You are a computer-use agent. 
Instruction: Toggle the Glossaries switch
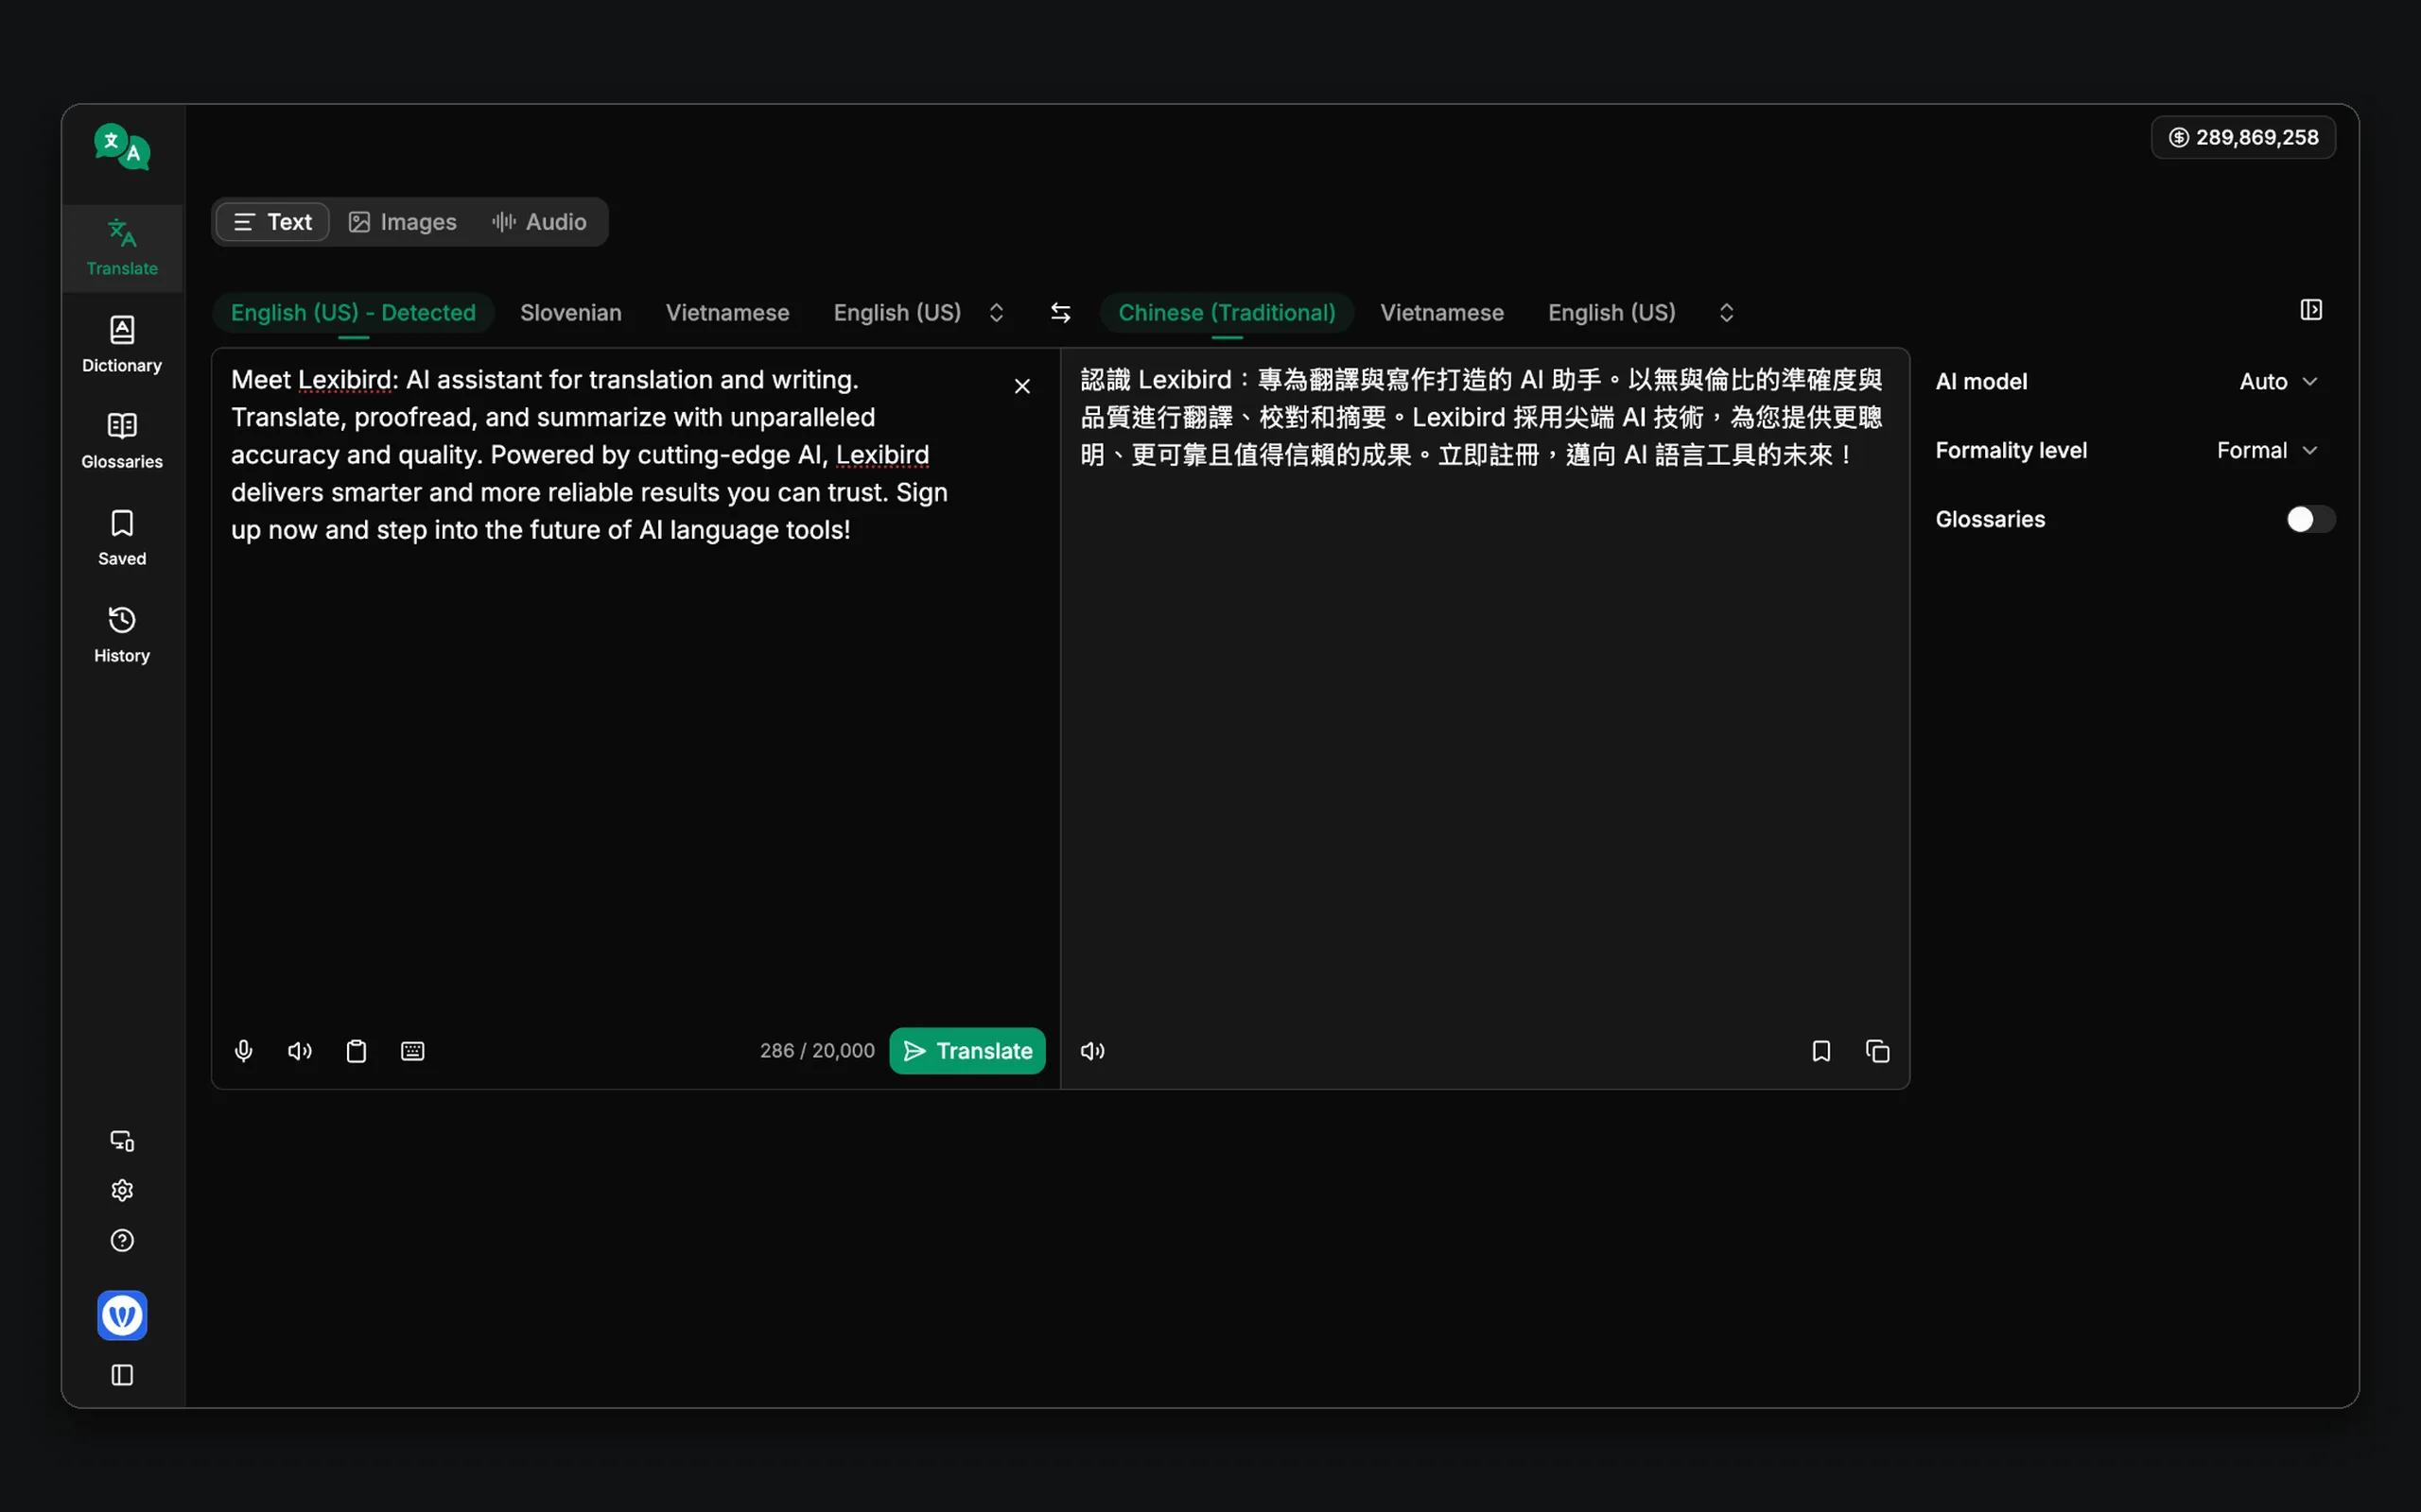pos(2310,519)
